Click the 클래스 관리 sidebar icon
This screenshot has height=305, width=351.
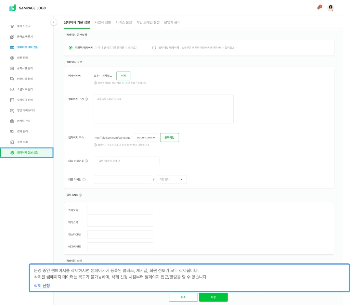12,26
